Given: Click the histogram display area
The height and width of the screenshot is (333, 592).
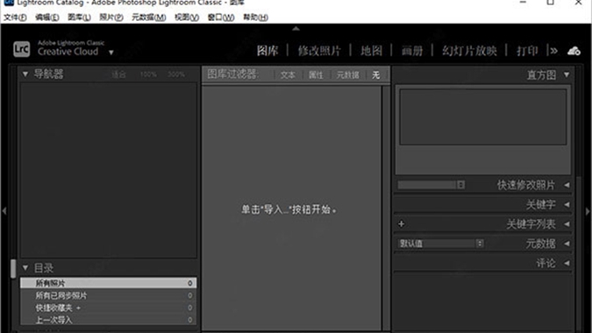Looking at the screenshot, I should [x=483, y=117].
